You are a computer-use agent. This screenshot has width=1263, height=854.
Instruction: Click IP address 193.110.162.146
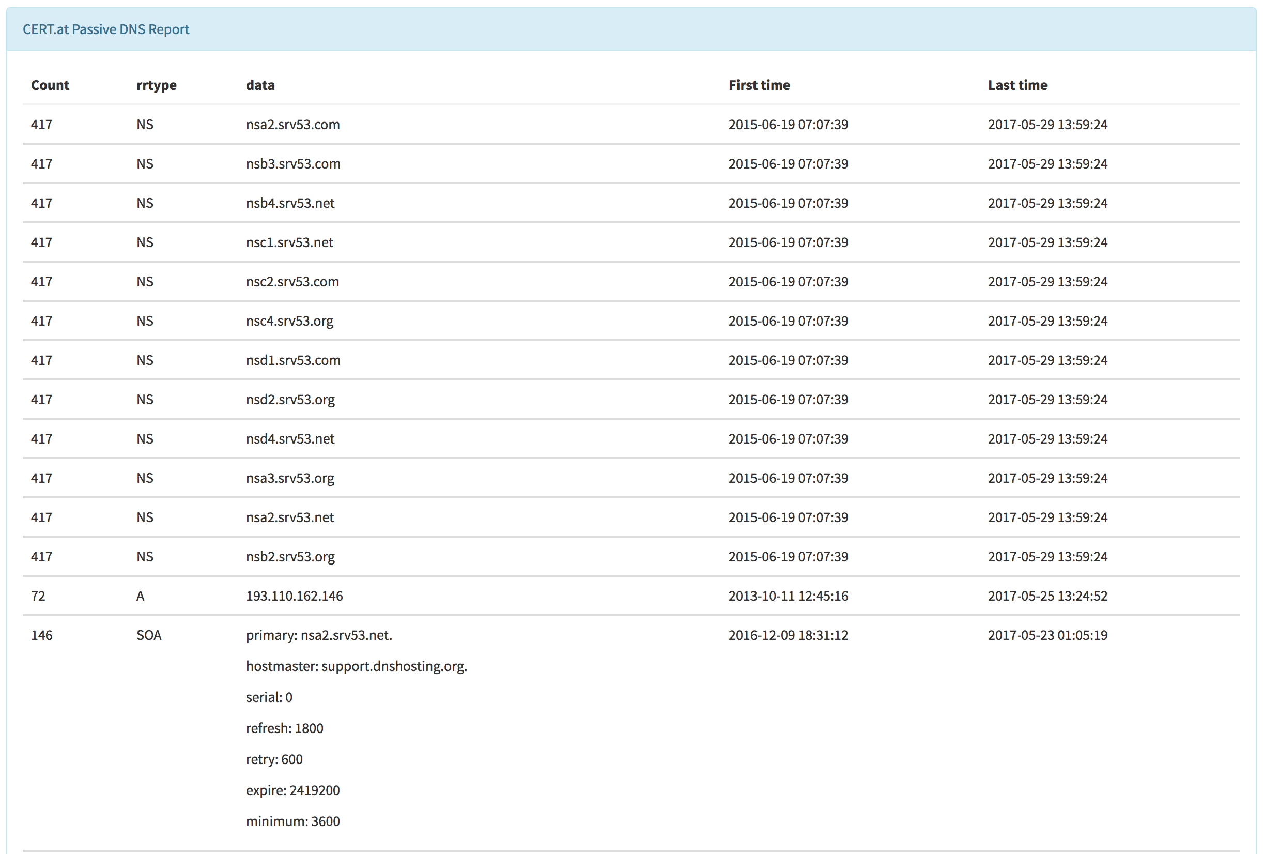click(x=294, y=597)
